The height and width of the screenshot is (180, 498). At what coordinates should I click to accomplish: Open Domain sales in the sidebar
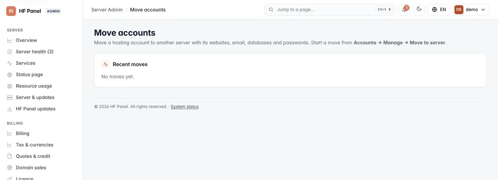click(41, 168)
